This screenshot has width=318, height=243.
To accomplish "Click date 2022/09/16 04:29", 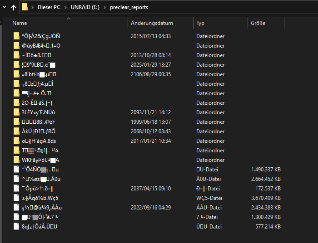I will tap(151, 207).
